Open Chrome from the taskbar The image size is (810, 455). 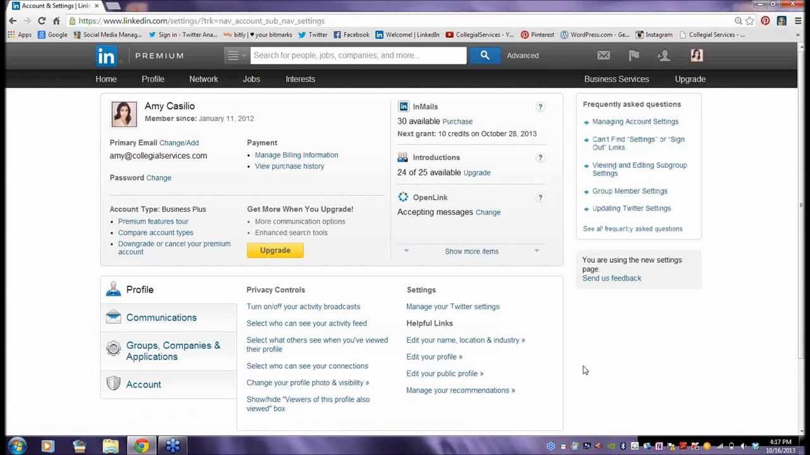[x=141, y=446]
